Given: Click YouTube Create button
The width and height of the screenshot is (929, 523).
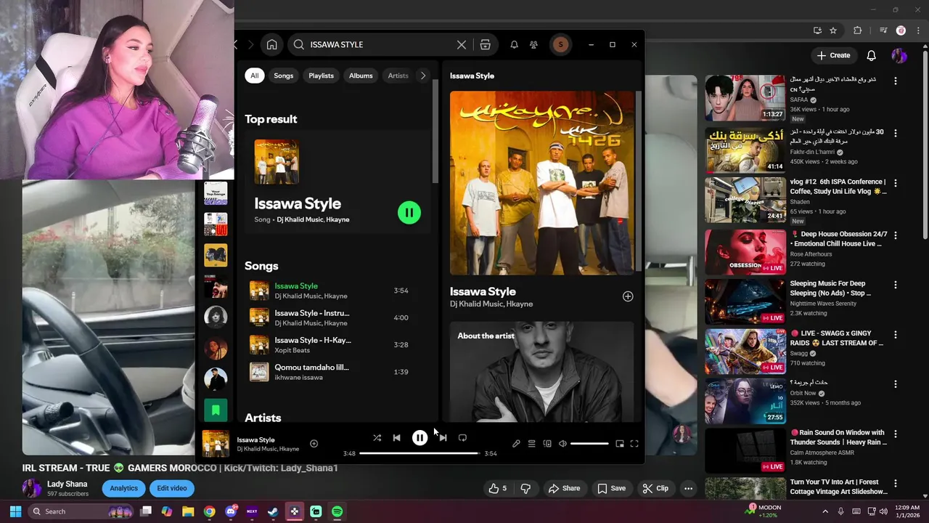Looking at the screenshot, I should pos(833,55).
